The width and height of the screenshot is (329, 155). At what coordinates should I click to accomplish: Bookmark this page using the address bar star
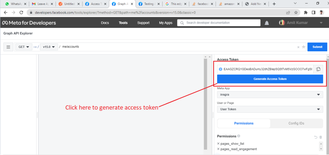[296, 13]
